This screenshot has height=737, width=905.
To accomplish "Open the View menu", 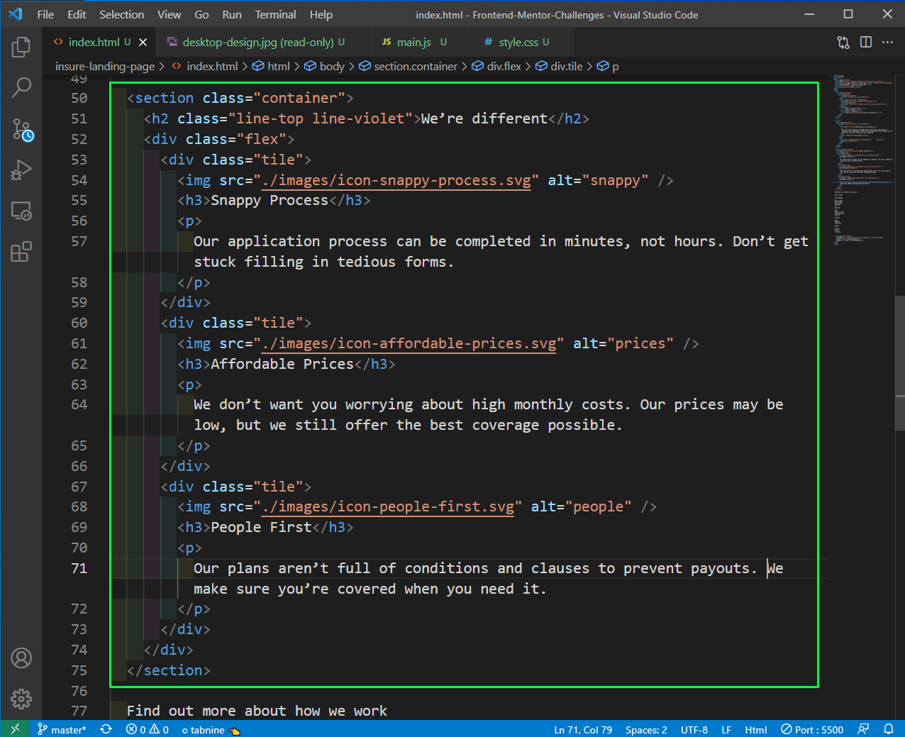I will click(170, 15).
